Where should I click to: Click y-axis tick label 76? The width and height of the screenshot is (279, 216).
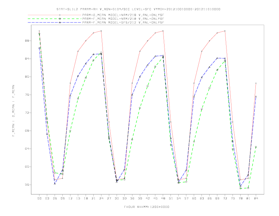(x=27, y=95)
